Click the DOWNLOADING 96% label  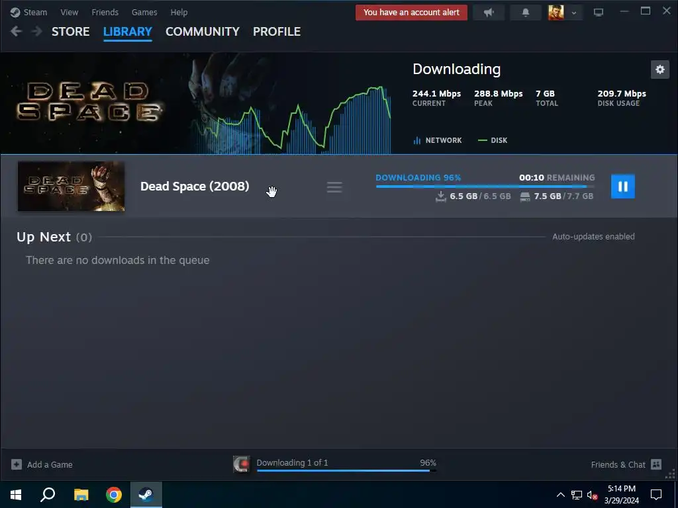(418, 177)
